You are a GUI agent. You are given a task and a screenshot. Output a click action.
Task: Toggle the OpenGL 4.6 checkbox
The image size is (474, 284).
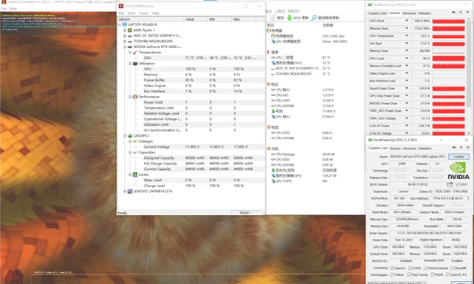(447, 274)
